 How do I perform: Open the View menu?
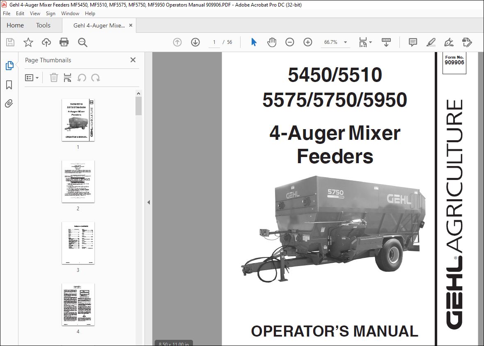[35, 14]
